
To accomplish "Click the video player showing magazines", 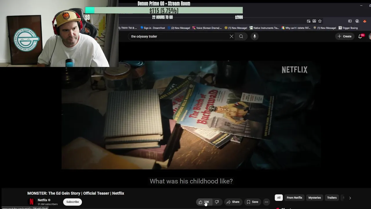I will pos(191,115).
